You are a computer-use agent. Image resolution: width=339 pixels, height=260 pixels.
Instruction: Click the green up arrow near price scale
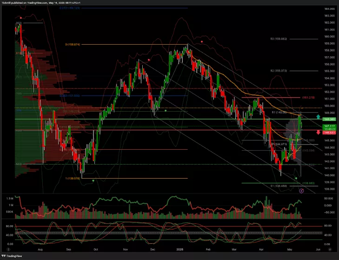click(x=318, y=116)
